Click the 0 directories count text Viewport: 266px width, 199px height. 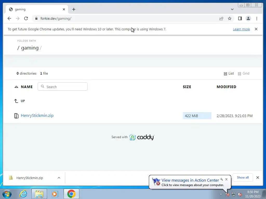(x=26, y=73)
